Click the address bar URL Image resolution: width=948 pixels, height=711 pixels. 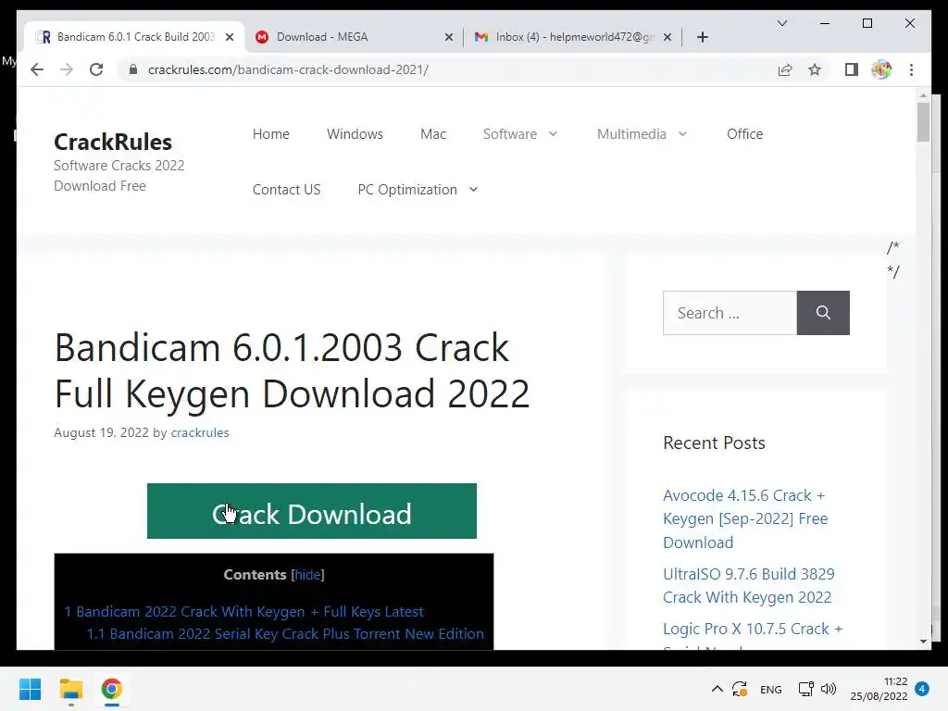point(289,69)
